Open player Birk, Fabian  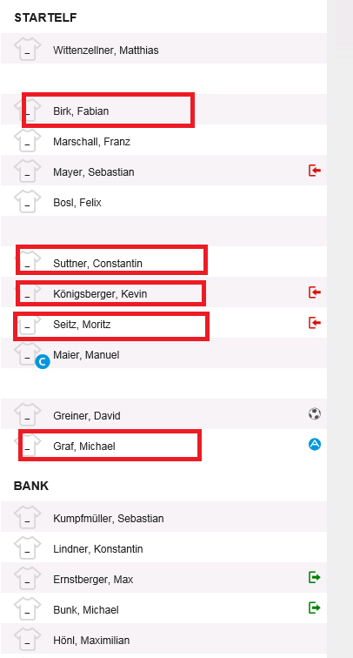81,111
